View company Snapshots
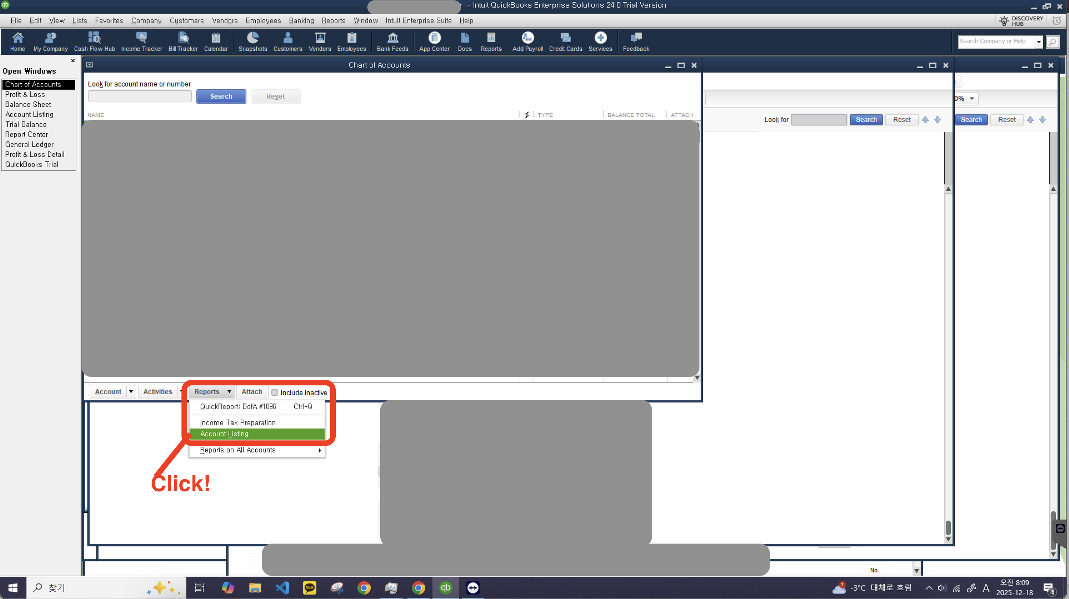This screenshot has width=1069, height=599. click(x=253, y=41)
